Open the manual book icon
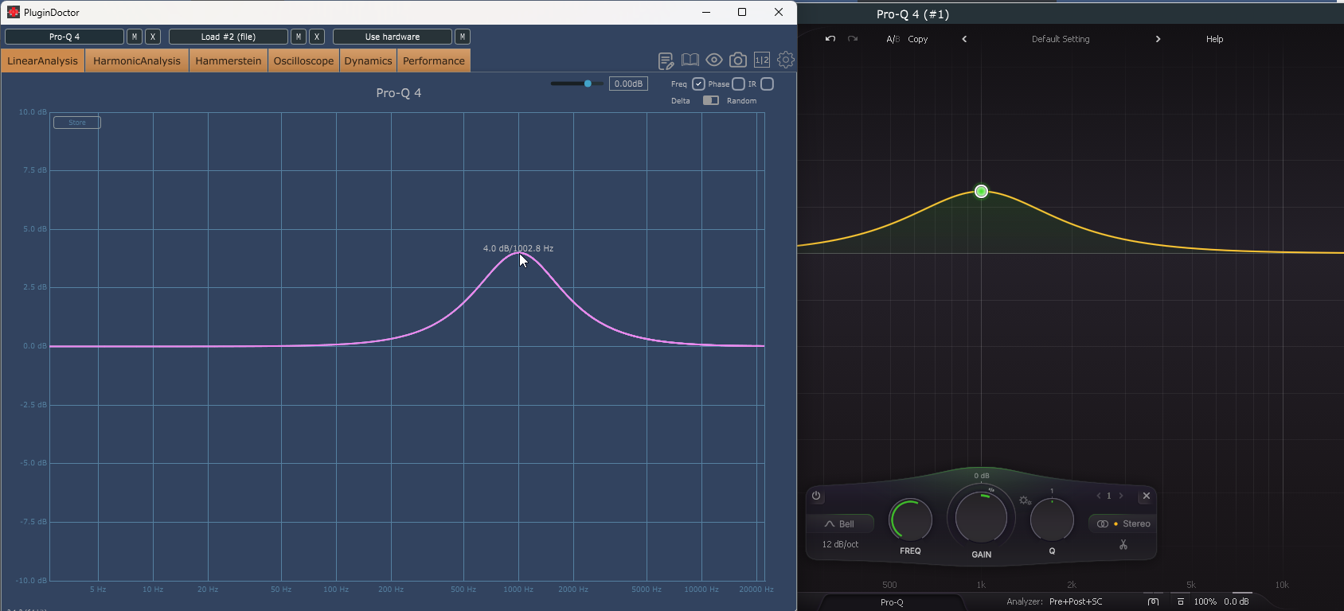The image size is (1344, 611). pos(690,60)
